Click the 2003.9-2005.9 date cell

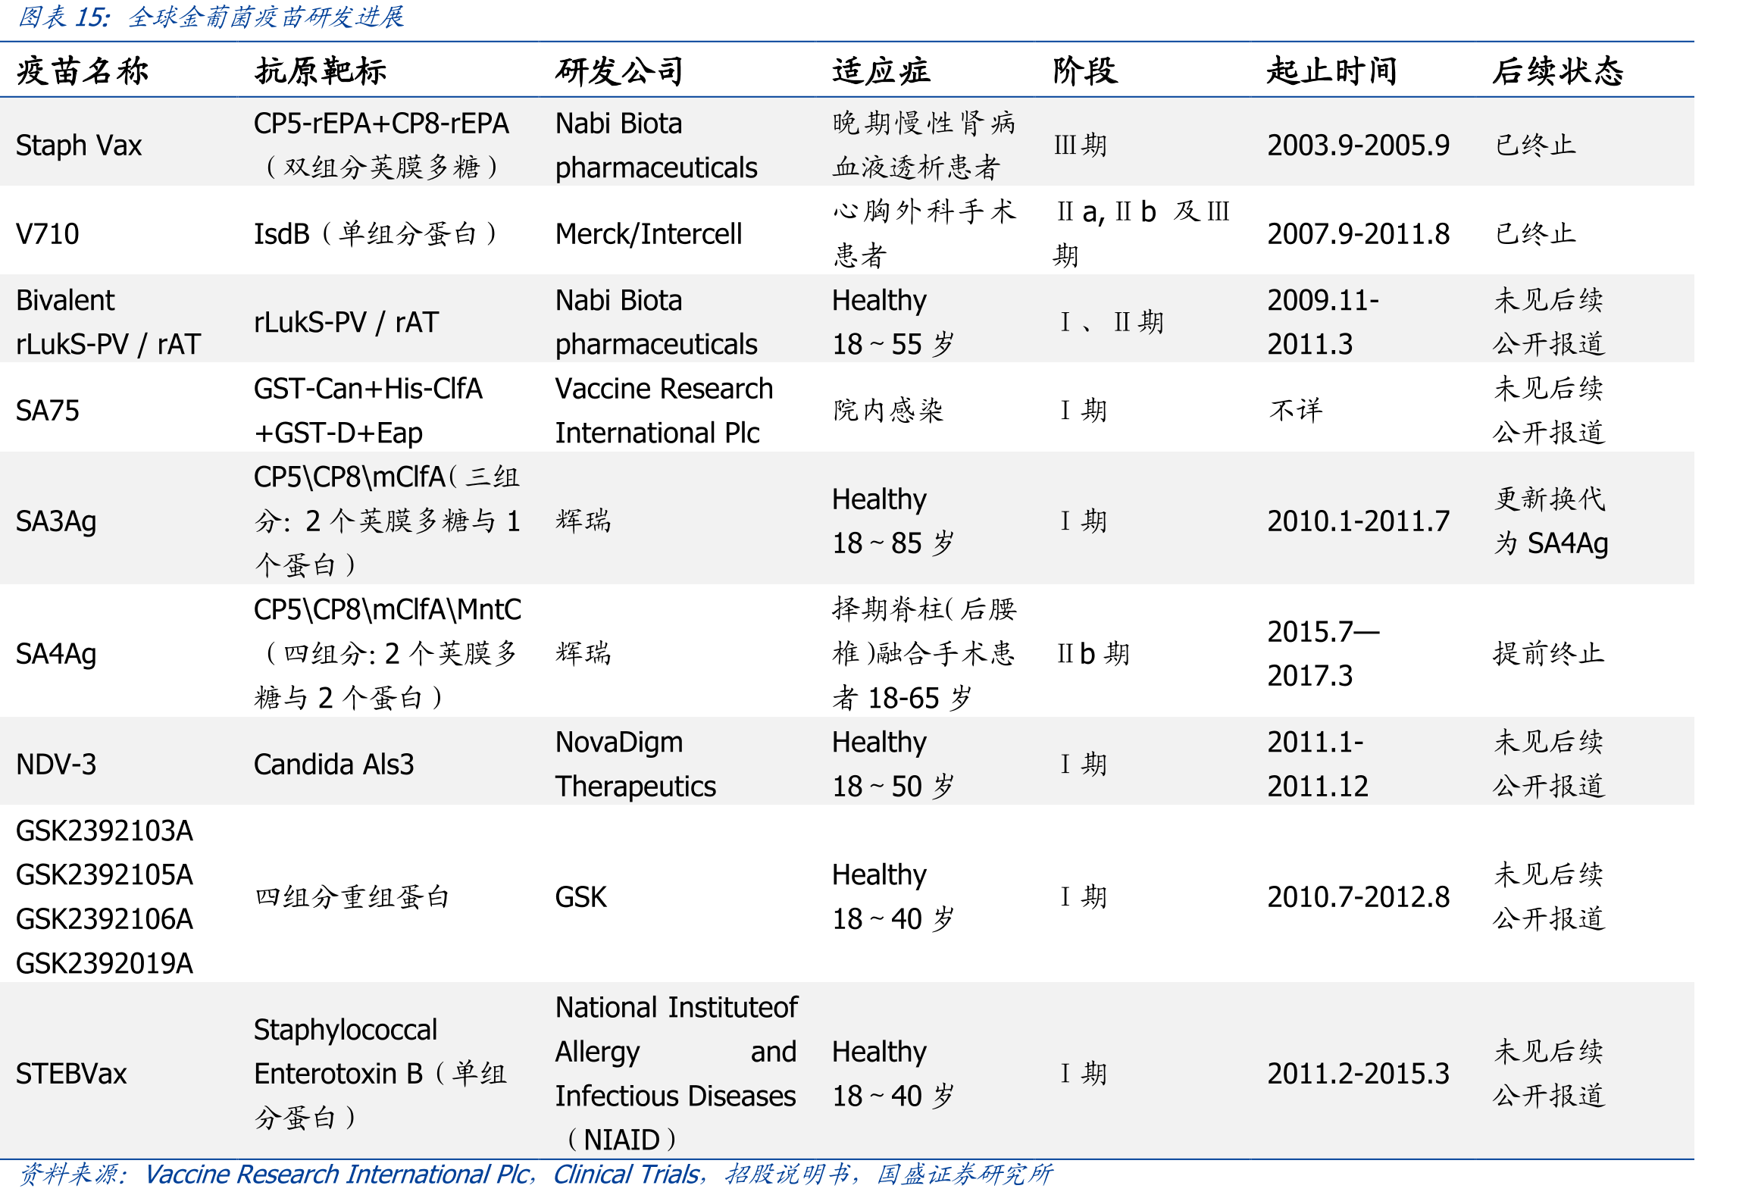tap(1359, 145)
